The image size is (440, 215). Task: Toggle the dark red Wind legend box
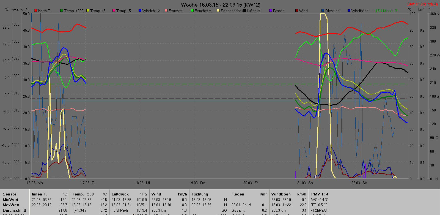pos(297,11)
